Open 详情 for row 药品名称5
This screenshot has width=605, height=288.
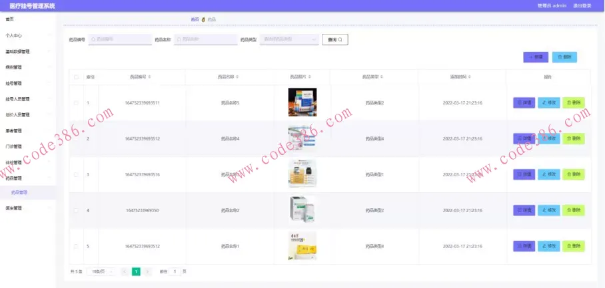[x=524, y=103]
